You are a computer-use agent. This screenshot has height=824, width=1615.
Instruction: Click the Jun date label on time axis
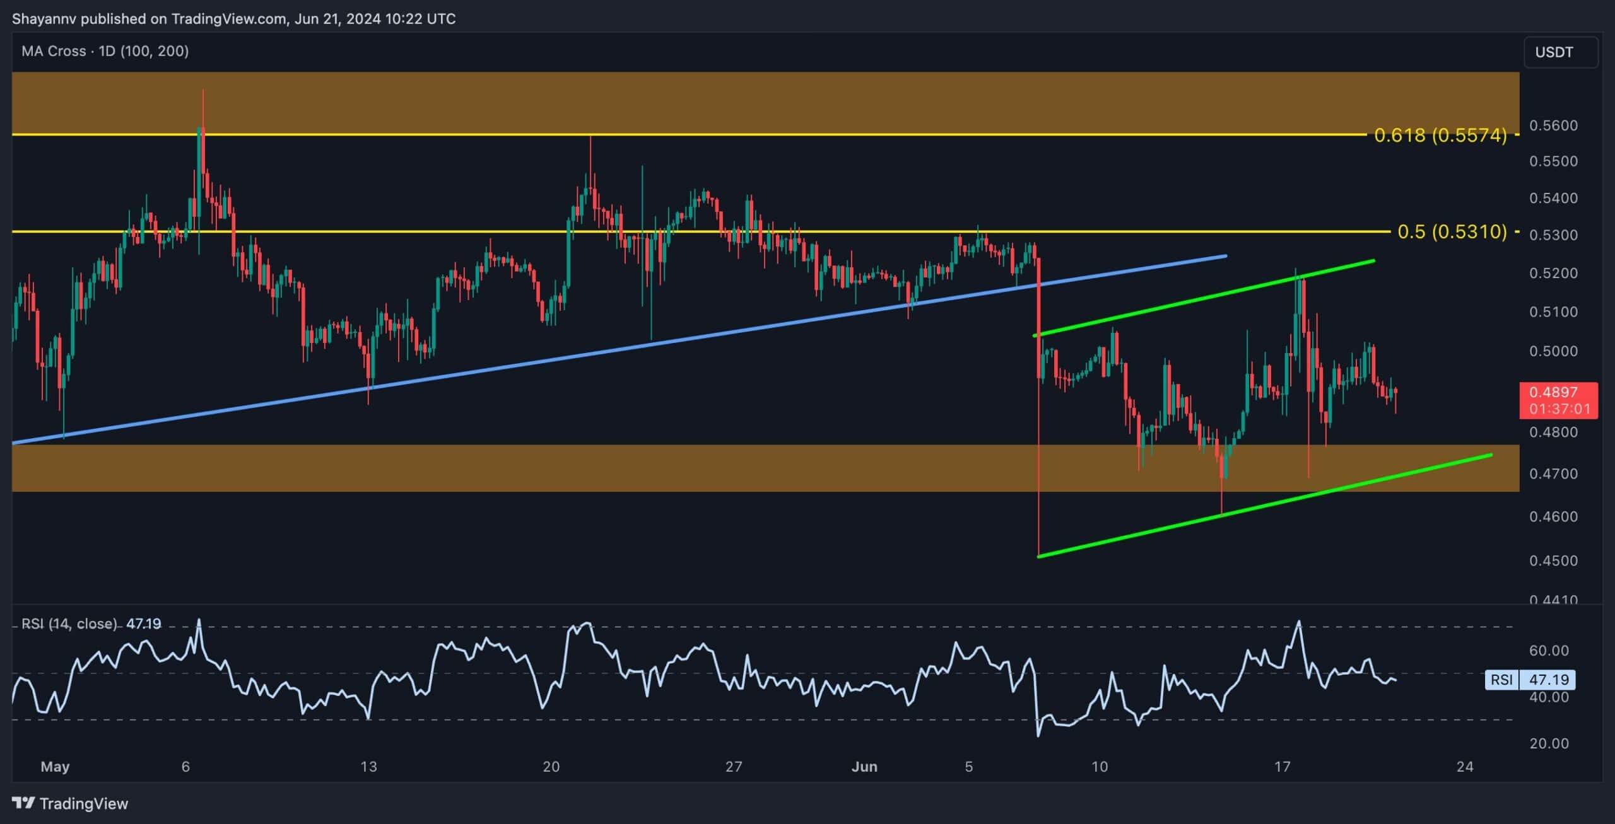point(864,767)
